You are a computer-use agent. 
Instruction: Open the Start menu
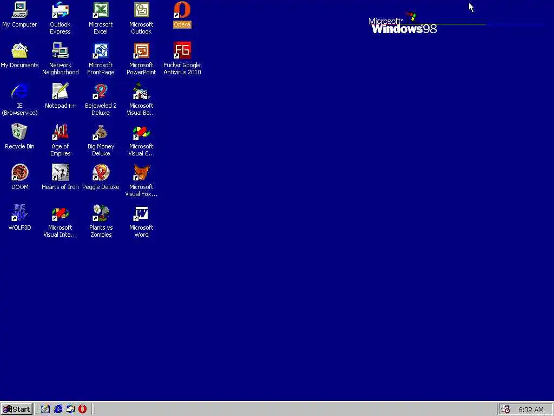tap(17, 409)
